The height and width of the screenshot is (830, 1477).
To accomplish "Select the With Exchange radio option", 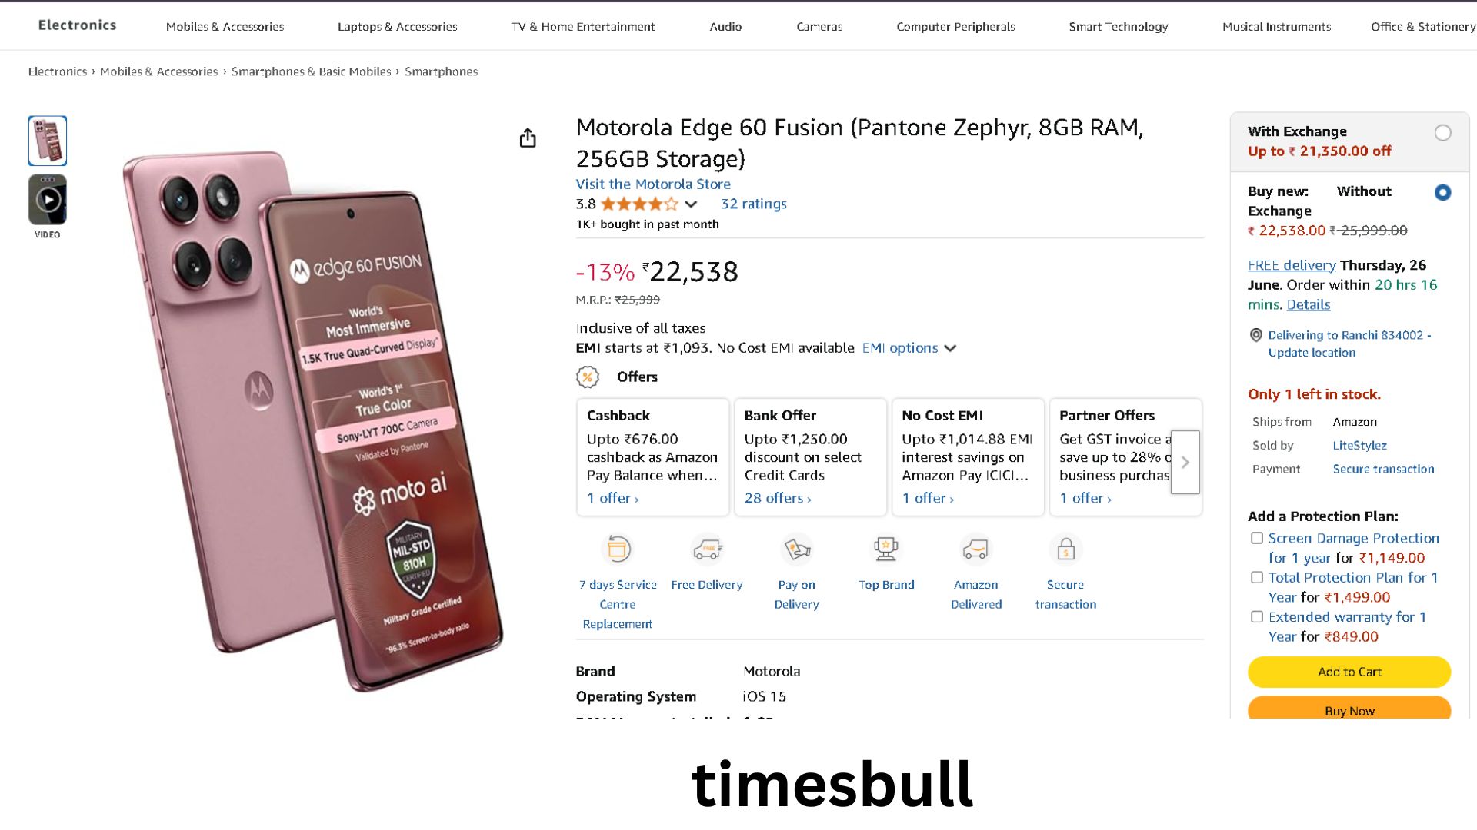I will pos(1442,133).
